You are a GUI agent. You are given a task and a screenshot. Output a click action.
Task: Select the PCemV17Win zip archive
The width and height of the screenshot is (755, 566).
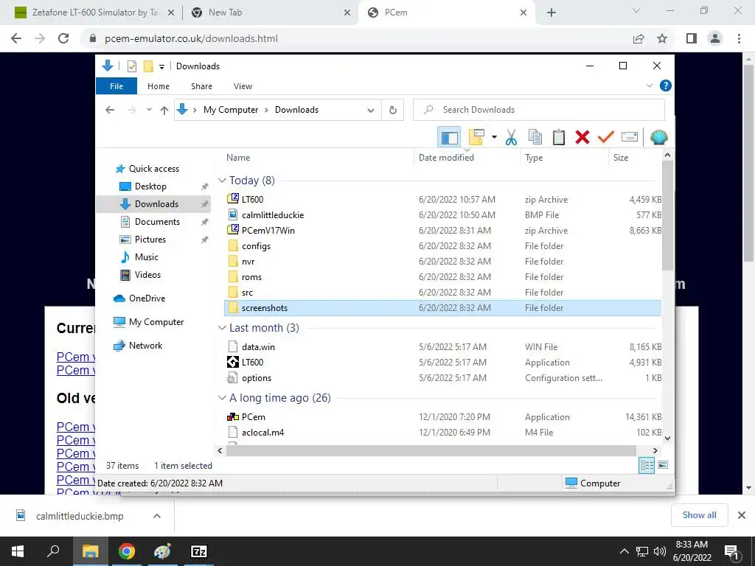tap(443, 230)
